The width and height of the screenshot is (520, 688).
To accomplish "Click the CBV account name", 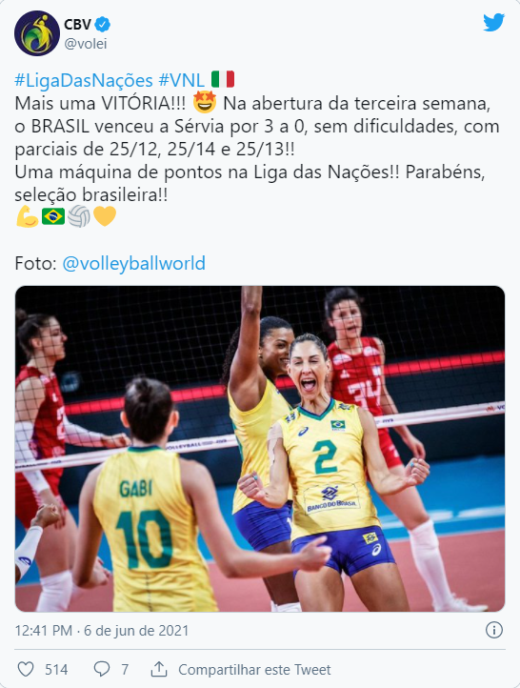I will pos(77,24).
